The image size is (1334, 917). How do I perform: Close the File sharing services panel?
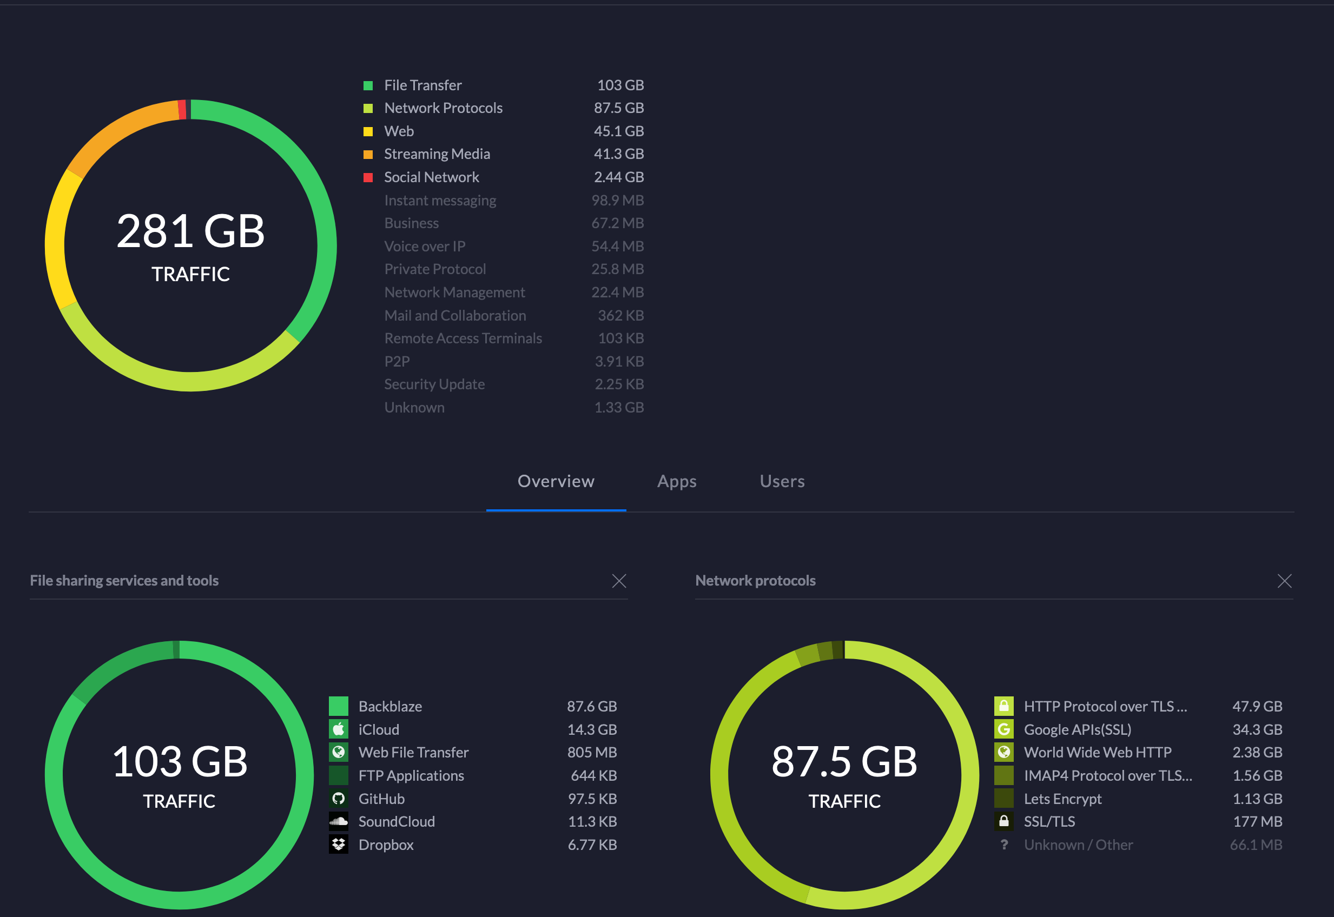click(x=619, y=581)
